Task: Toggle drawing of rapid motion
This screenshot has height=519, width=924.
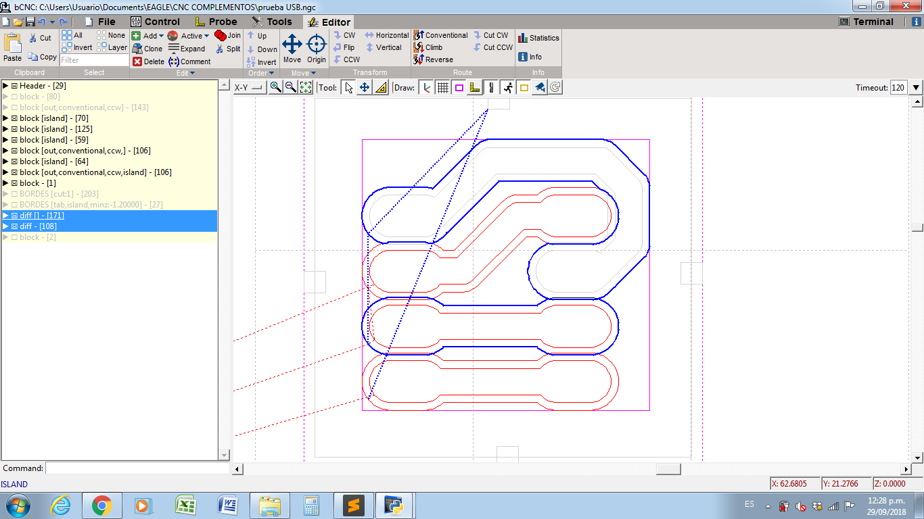Action: (x=507, y=87)
